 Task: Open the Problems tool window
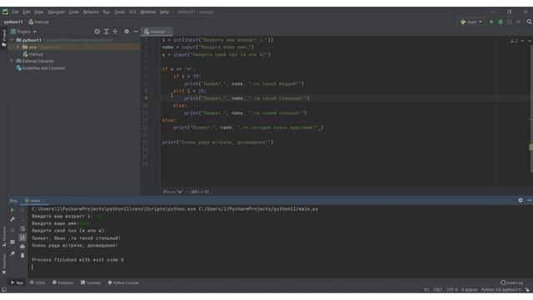tap(63, 282)
